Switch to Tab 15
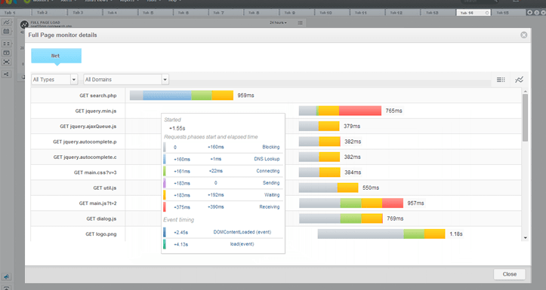This screenshot has width=546, height=290. coord(502,13)
